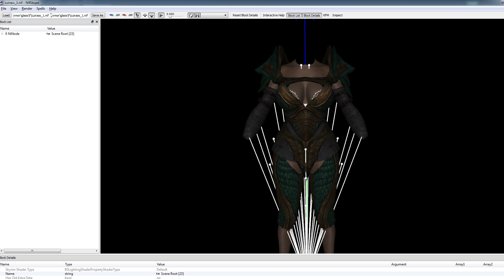
Task: Select the green eye view icon
Action: [x=118, y=15]
